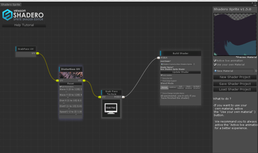This screenshot has width=258, height=153.
Task: Toggle Use your own Material checkbox
Action: click(x=215, y=65)
